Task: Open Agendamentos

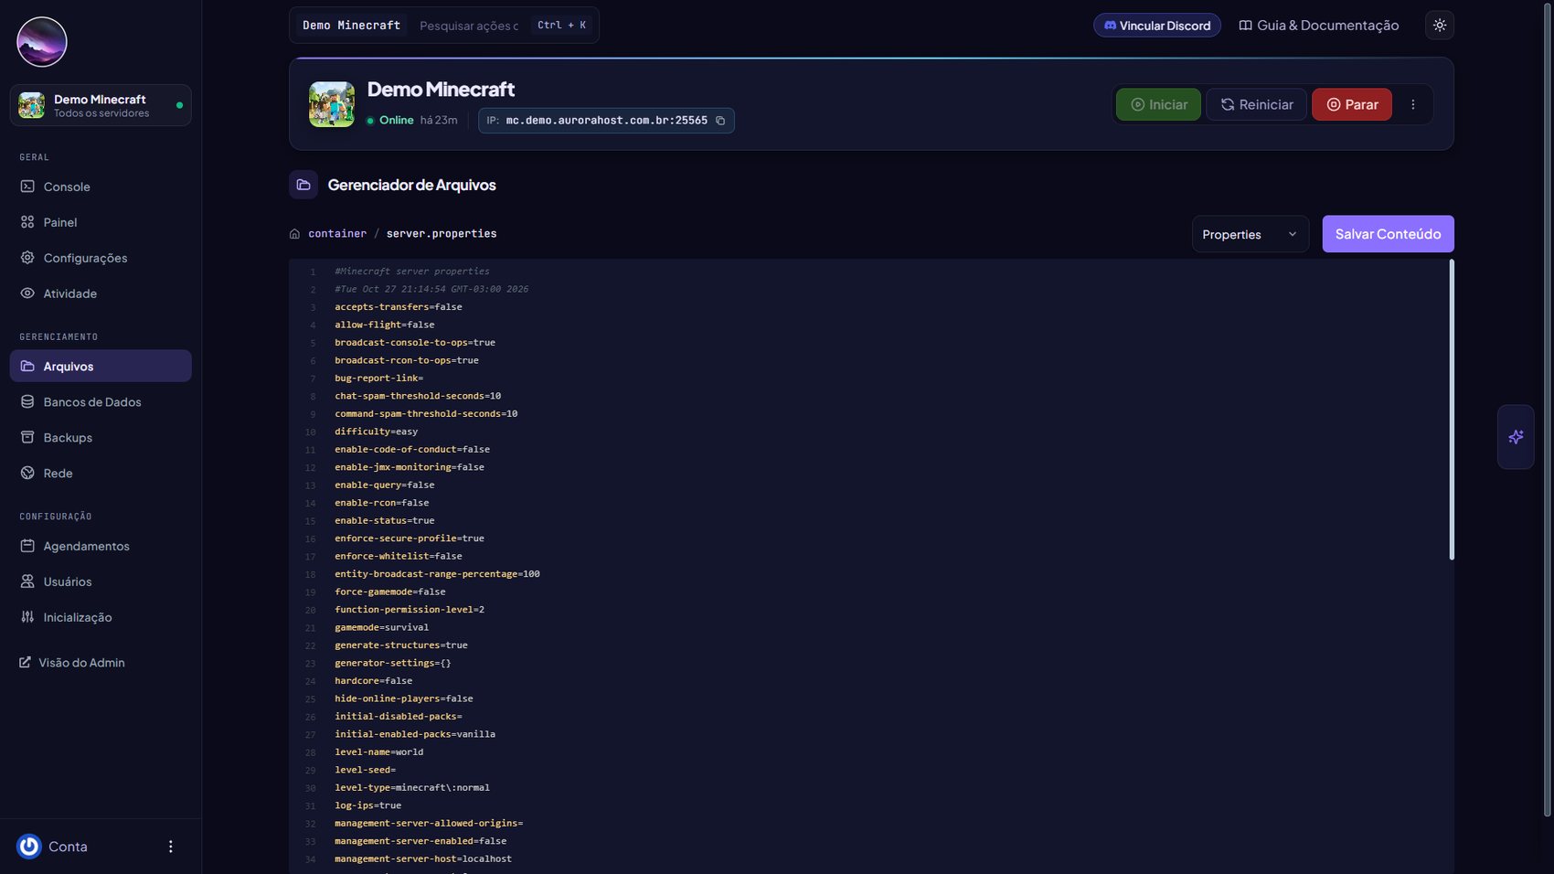Action: click(x=101, y=546)
